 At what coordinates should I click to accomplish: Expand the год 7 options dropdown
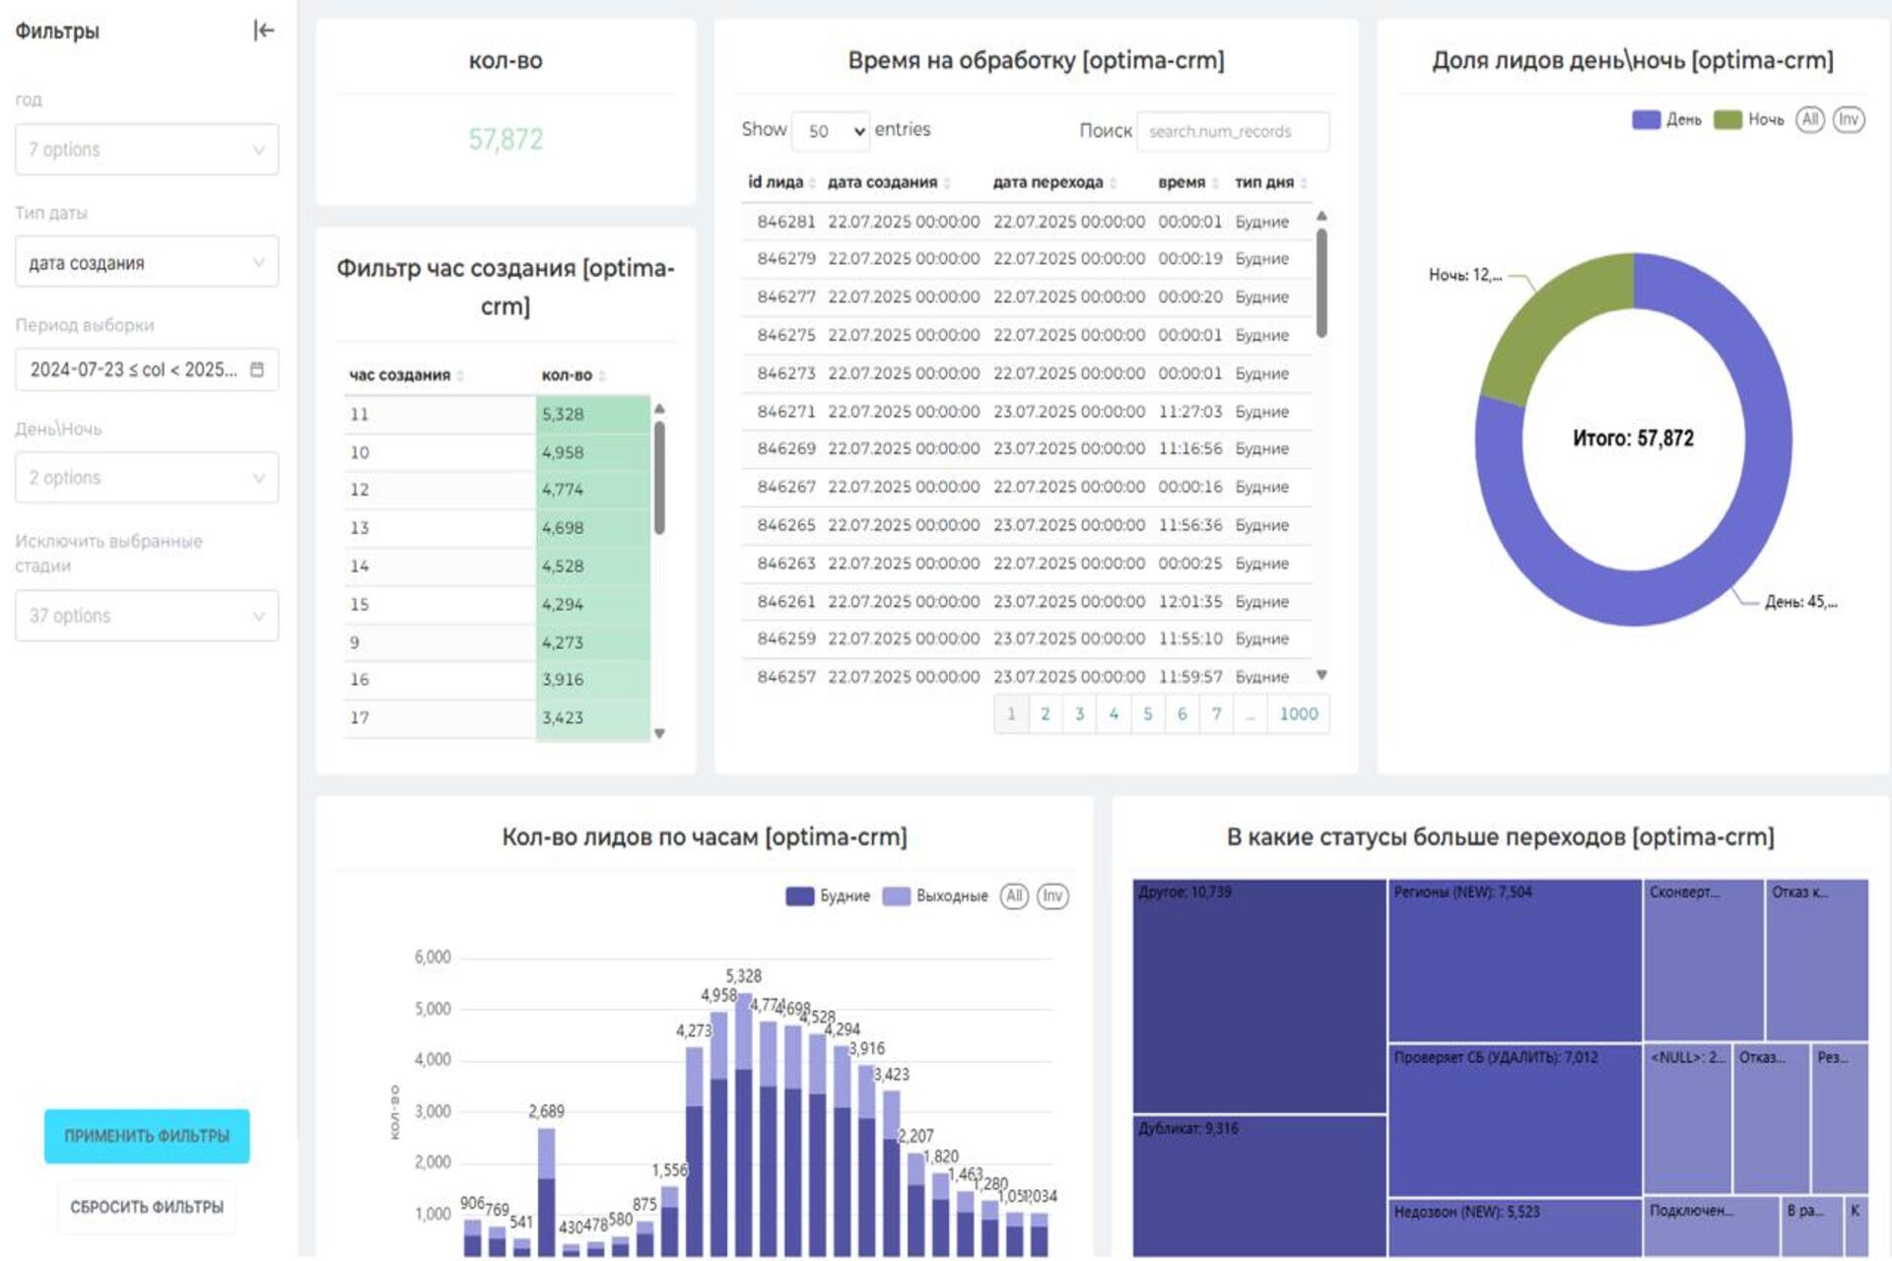(147, 150)
